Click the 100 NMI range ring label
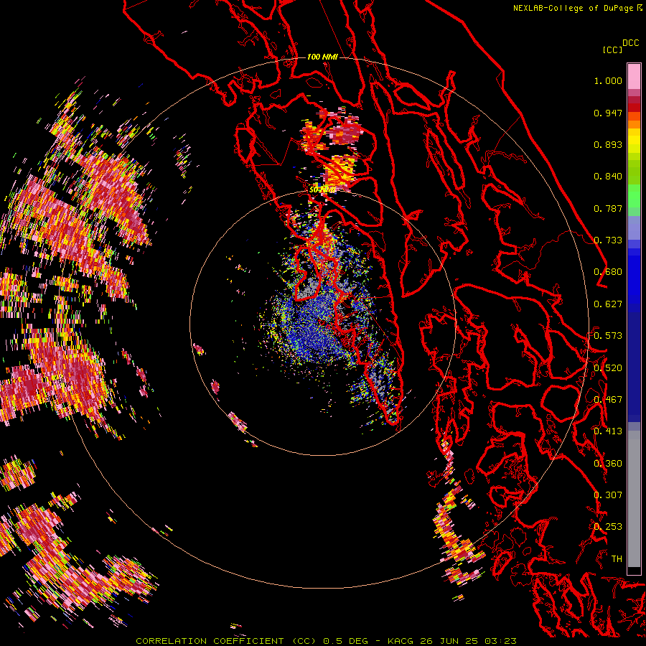The width and height of the screenshot is (646, 646). point(322,57)
